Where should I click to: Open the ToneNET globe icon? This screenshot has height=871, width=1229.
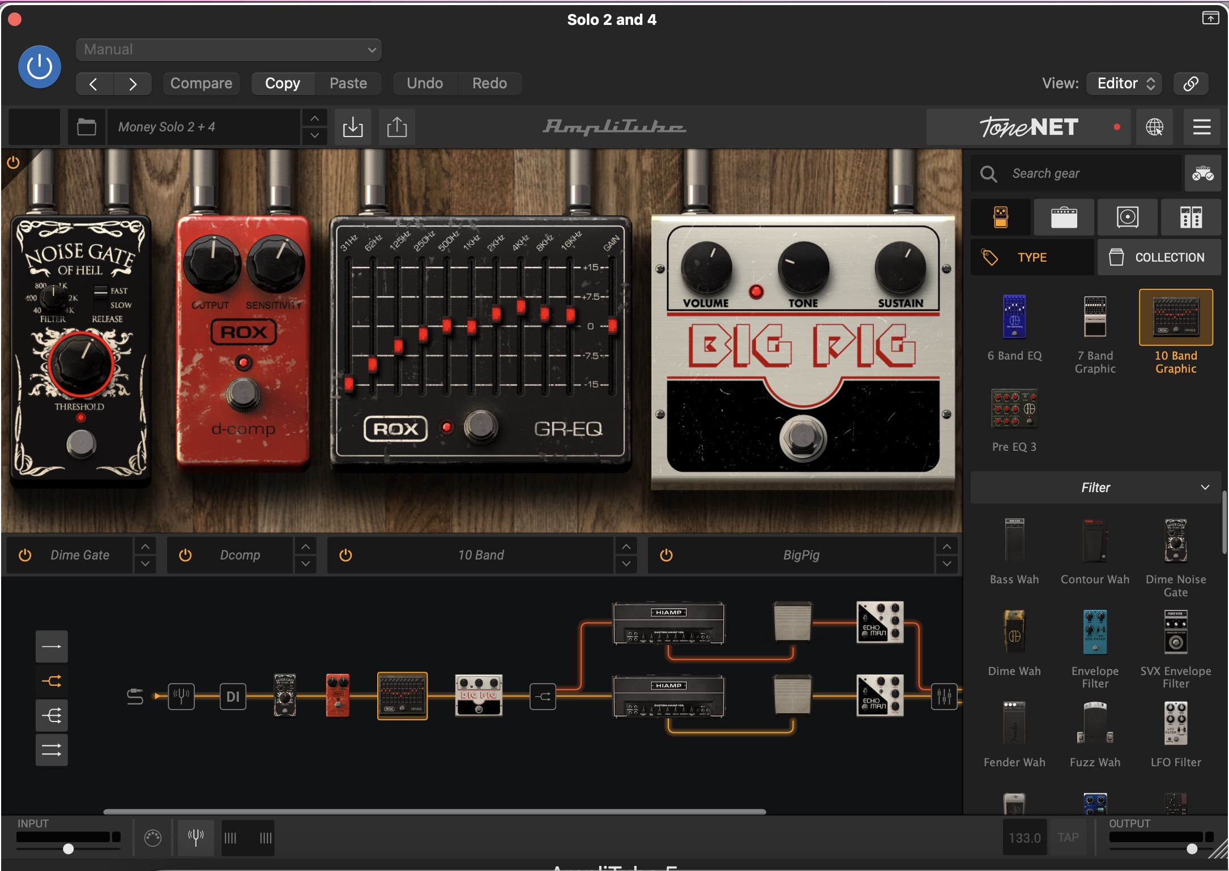pyautogui.click(x=1155, y=127)
